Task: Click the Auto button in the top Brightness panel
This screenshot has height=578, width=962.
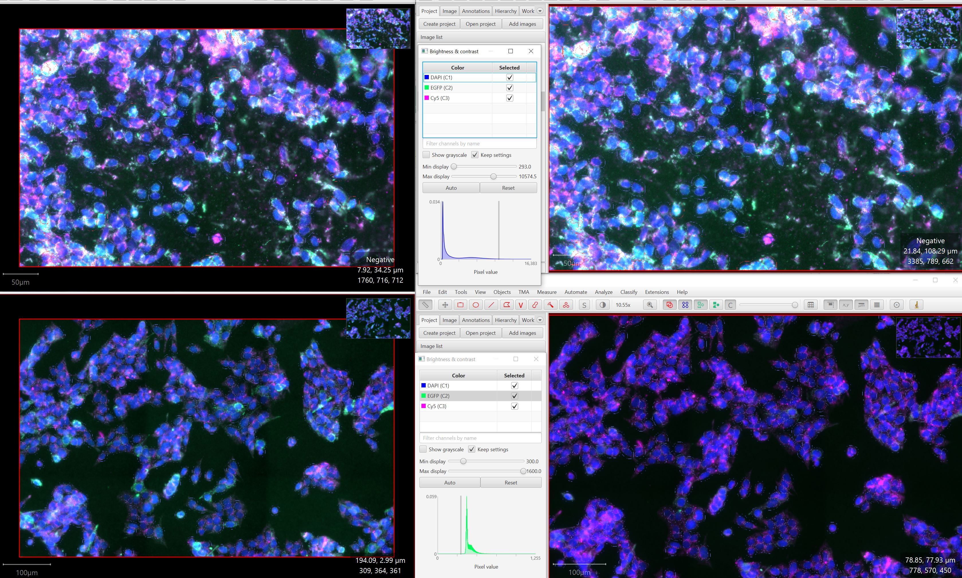Action: click(451, 188)
